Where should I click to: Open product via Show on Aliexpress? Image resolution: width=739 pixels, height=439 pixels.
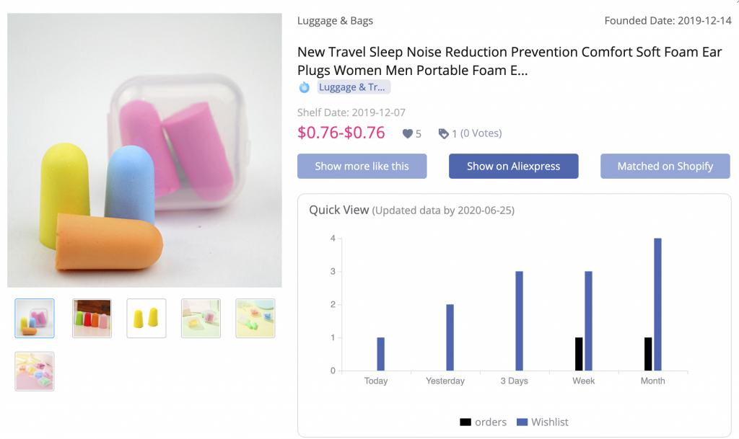tap(513, 166)
